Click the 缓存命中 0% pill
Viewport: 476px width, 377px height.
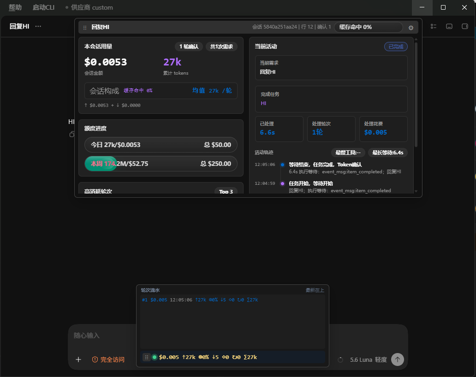coord(369,27)
